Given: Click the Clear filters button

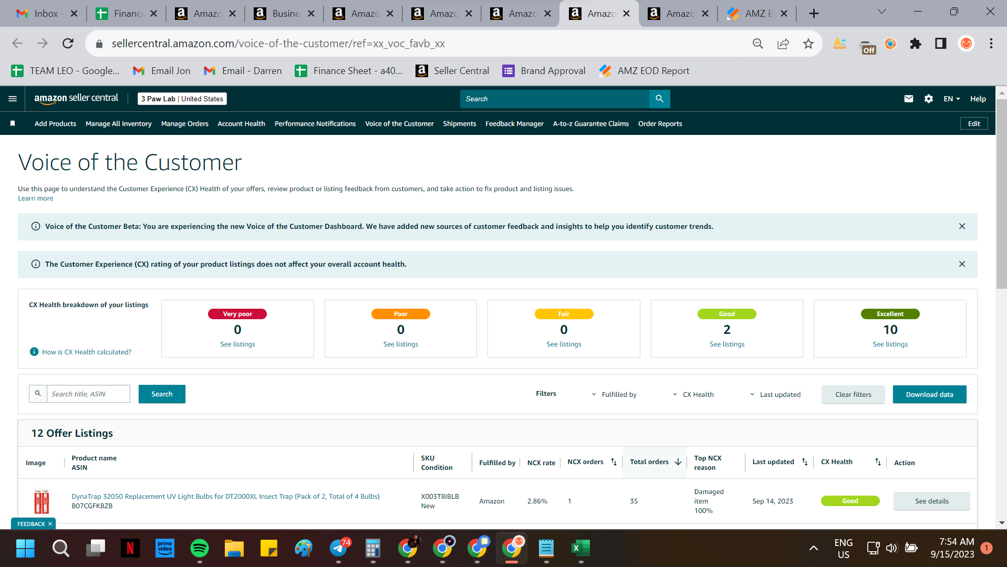Looking at the screenshot, I should 853,394.
